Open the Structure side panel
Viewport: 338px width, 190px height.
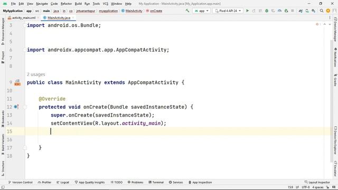pyautogui.click(x=3, y=169)
